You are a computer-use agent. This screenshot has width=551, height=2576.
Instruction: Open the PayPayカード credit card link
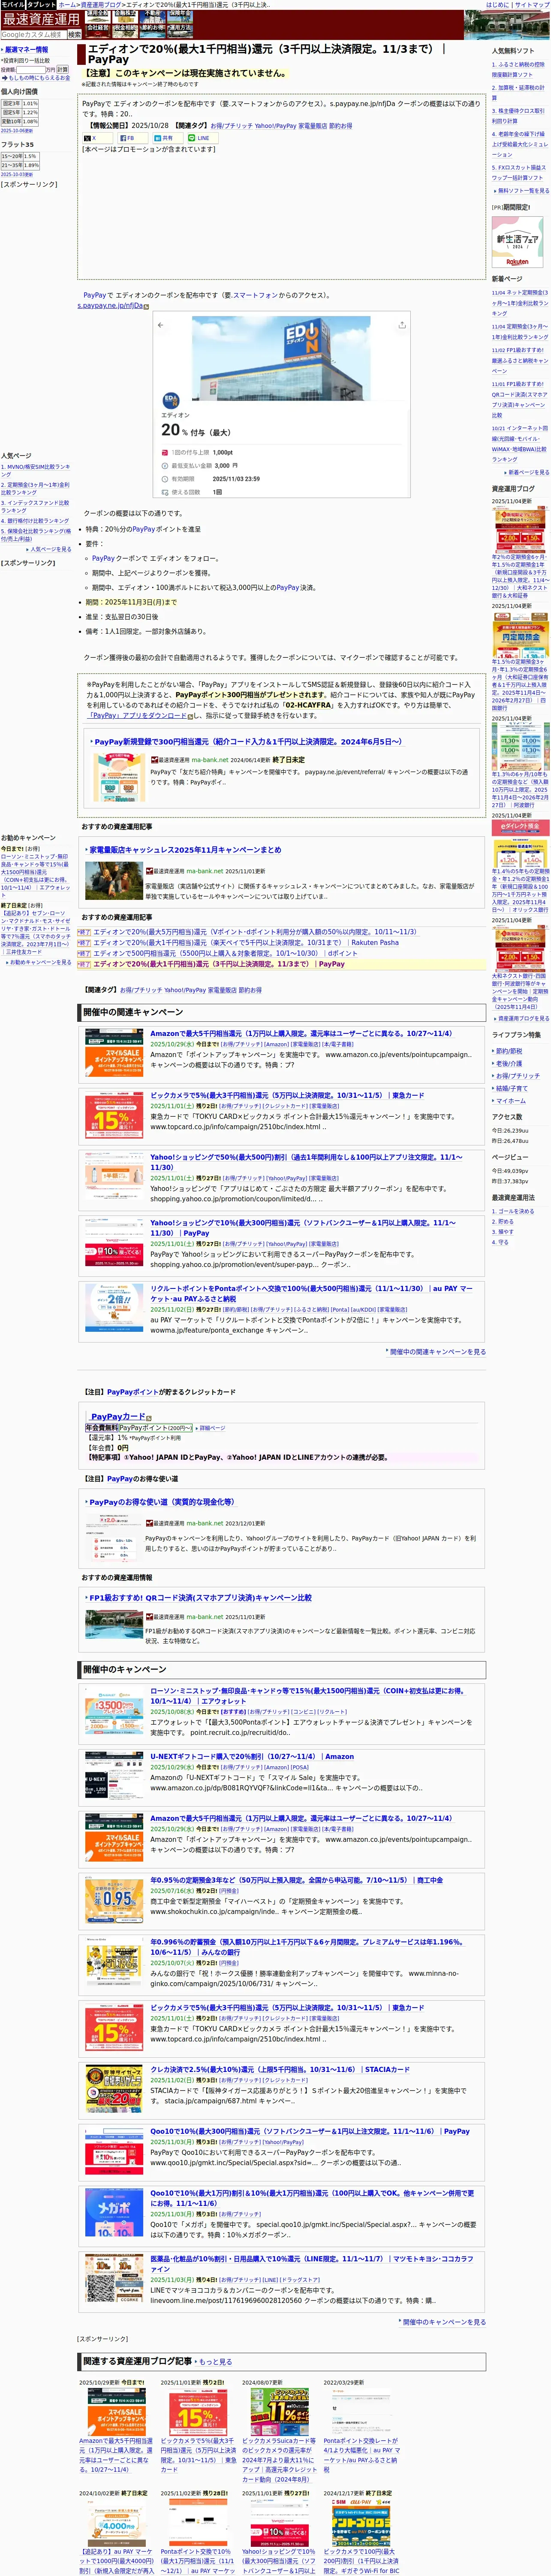click(x=118, y=1417)
